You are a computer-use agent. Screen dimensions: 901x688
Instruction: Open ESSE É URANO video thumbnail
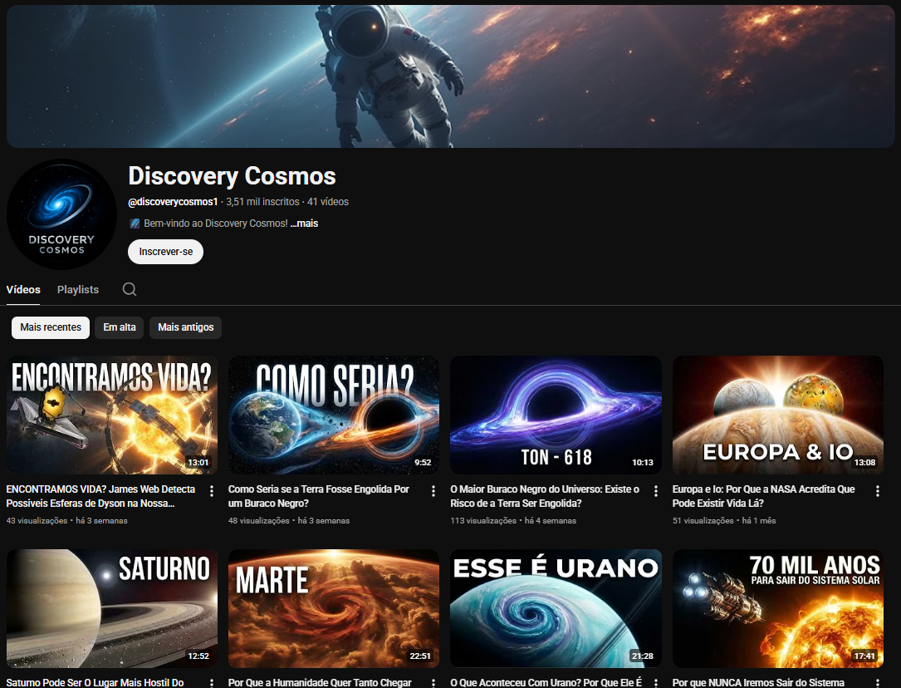556,609
